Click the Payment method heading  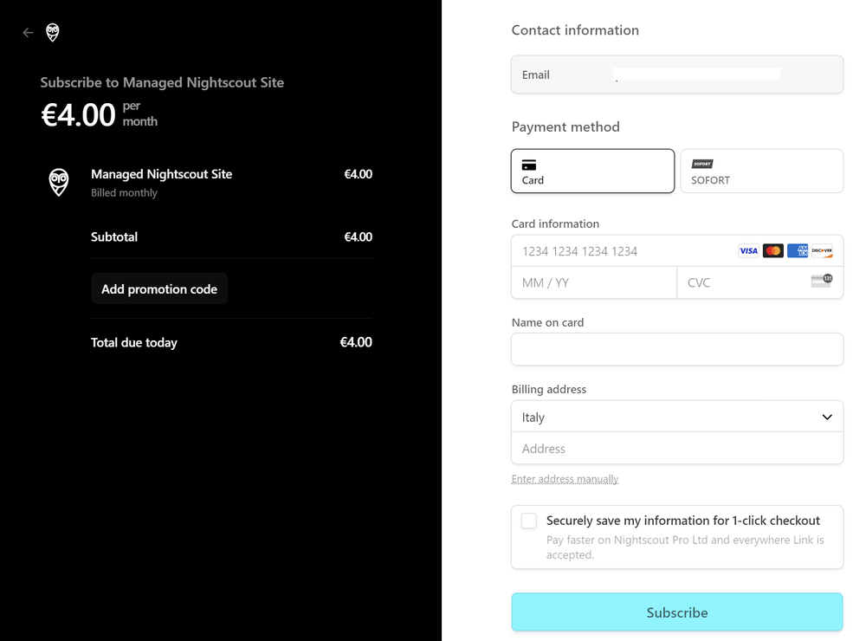point(565,127)
